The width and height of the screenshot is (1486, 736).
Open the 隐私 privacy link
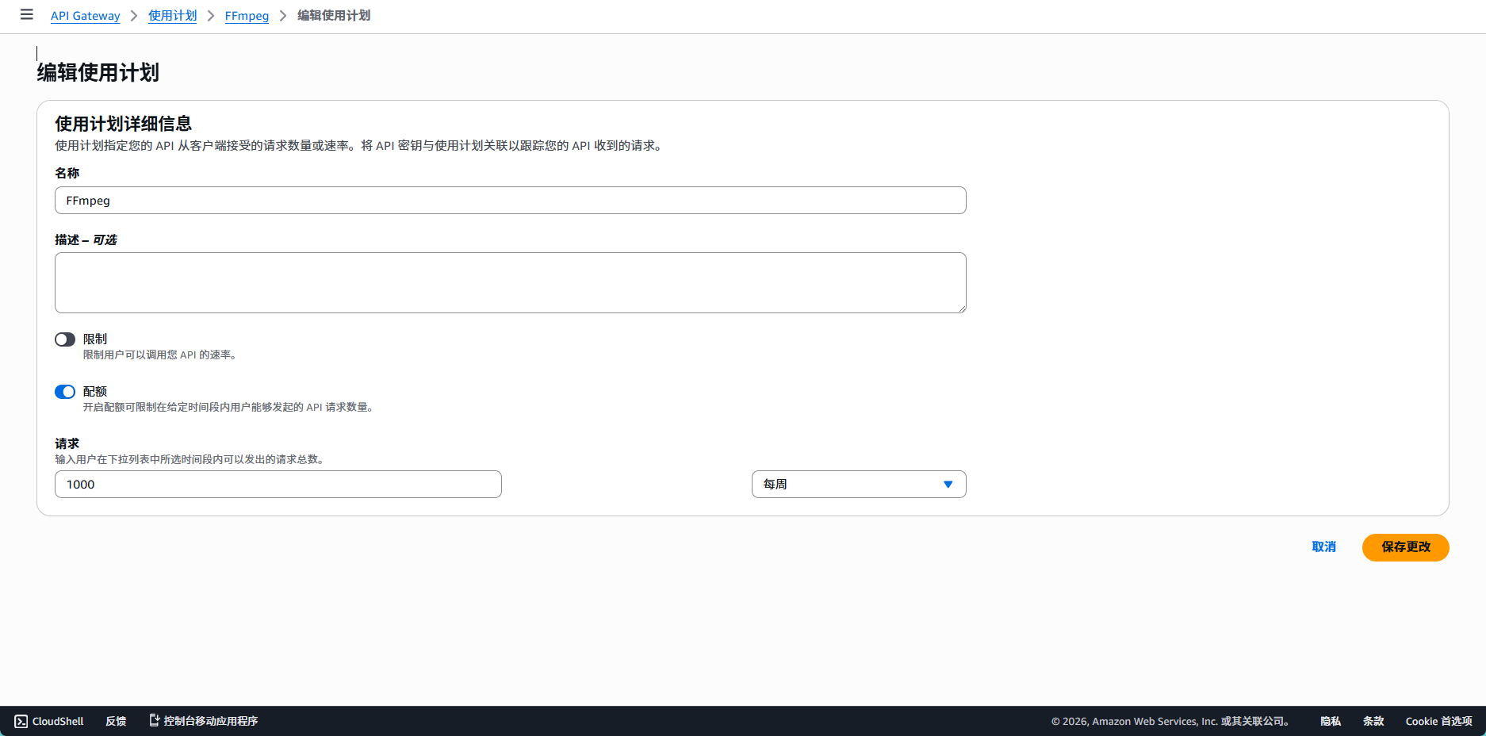coord(1330,721)
